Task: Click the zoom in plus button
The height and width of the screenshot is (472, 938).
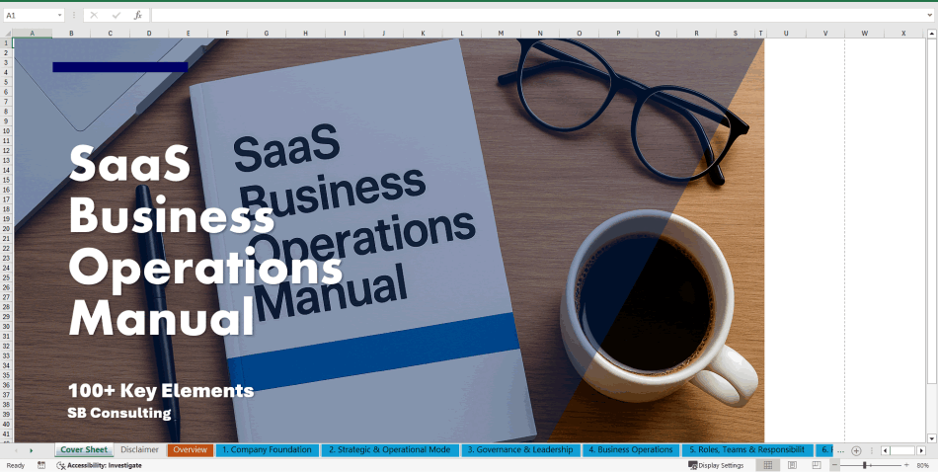Action: coord(906,465)
